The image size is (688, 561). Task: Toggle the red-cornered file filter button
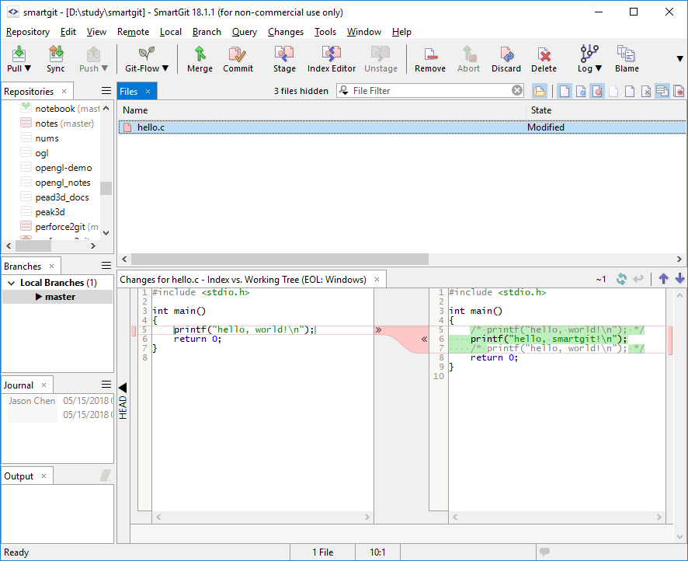630,91
